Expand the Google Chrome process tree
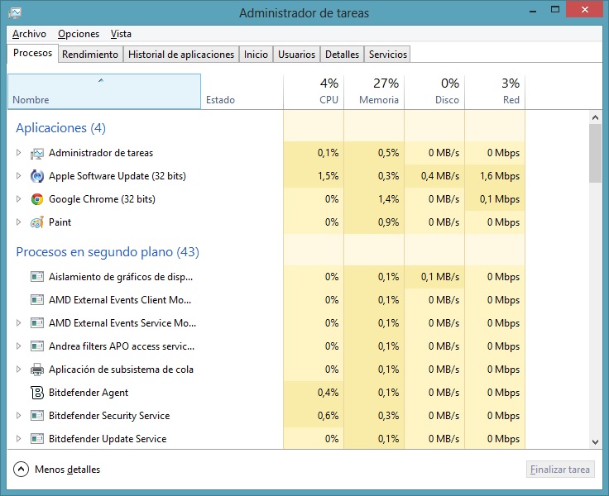The width and height of the screenshot is (609, 496). point(19,199)
